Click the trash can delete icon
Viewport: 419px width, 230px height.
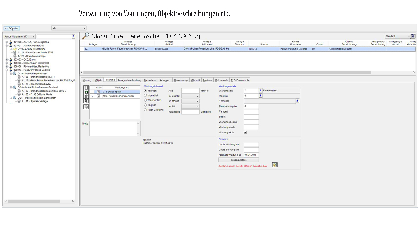[x=86, y=96]
